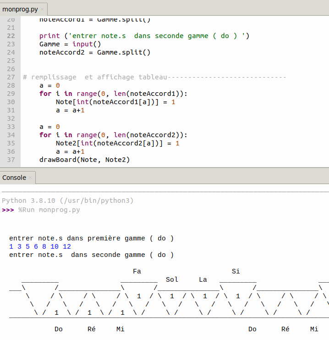
Task: Click the divider between editor and console
Action: (x=164, y=168)
